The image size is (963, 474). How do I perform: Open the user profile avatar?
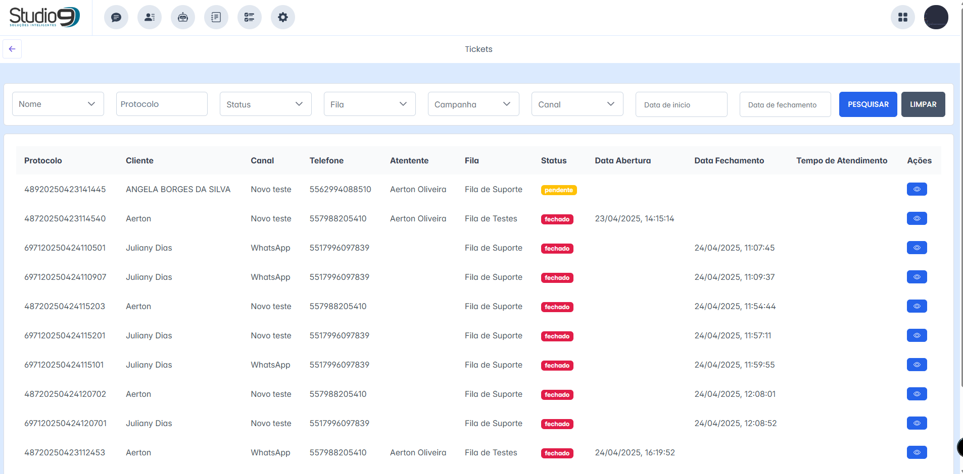pos(936,17)
